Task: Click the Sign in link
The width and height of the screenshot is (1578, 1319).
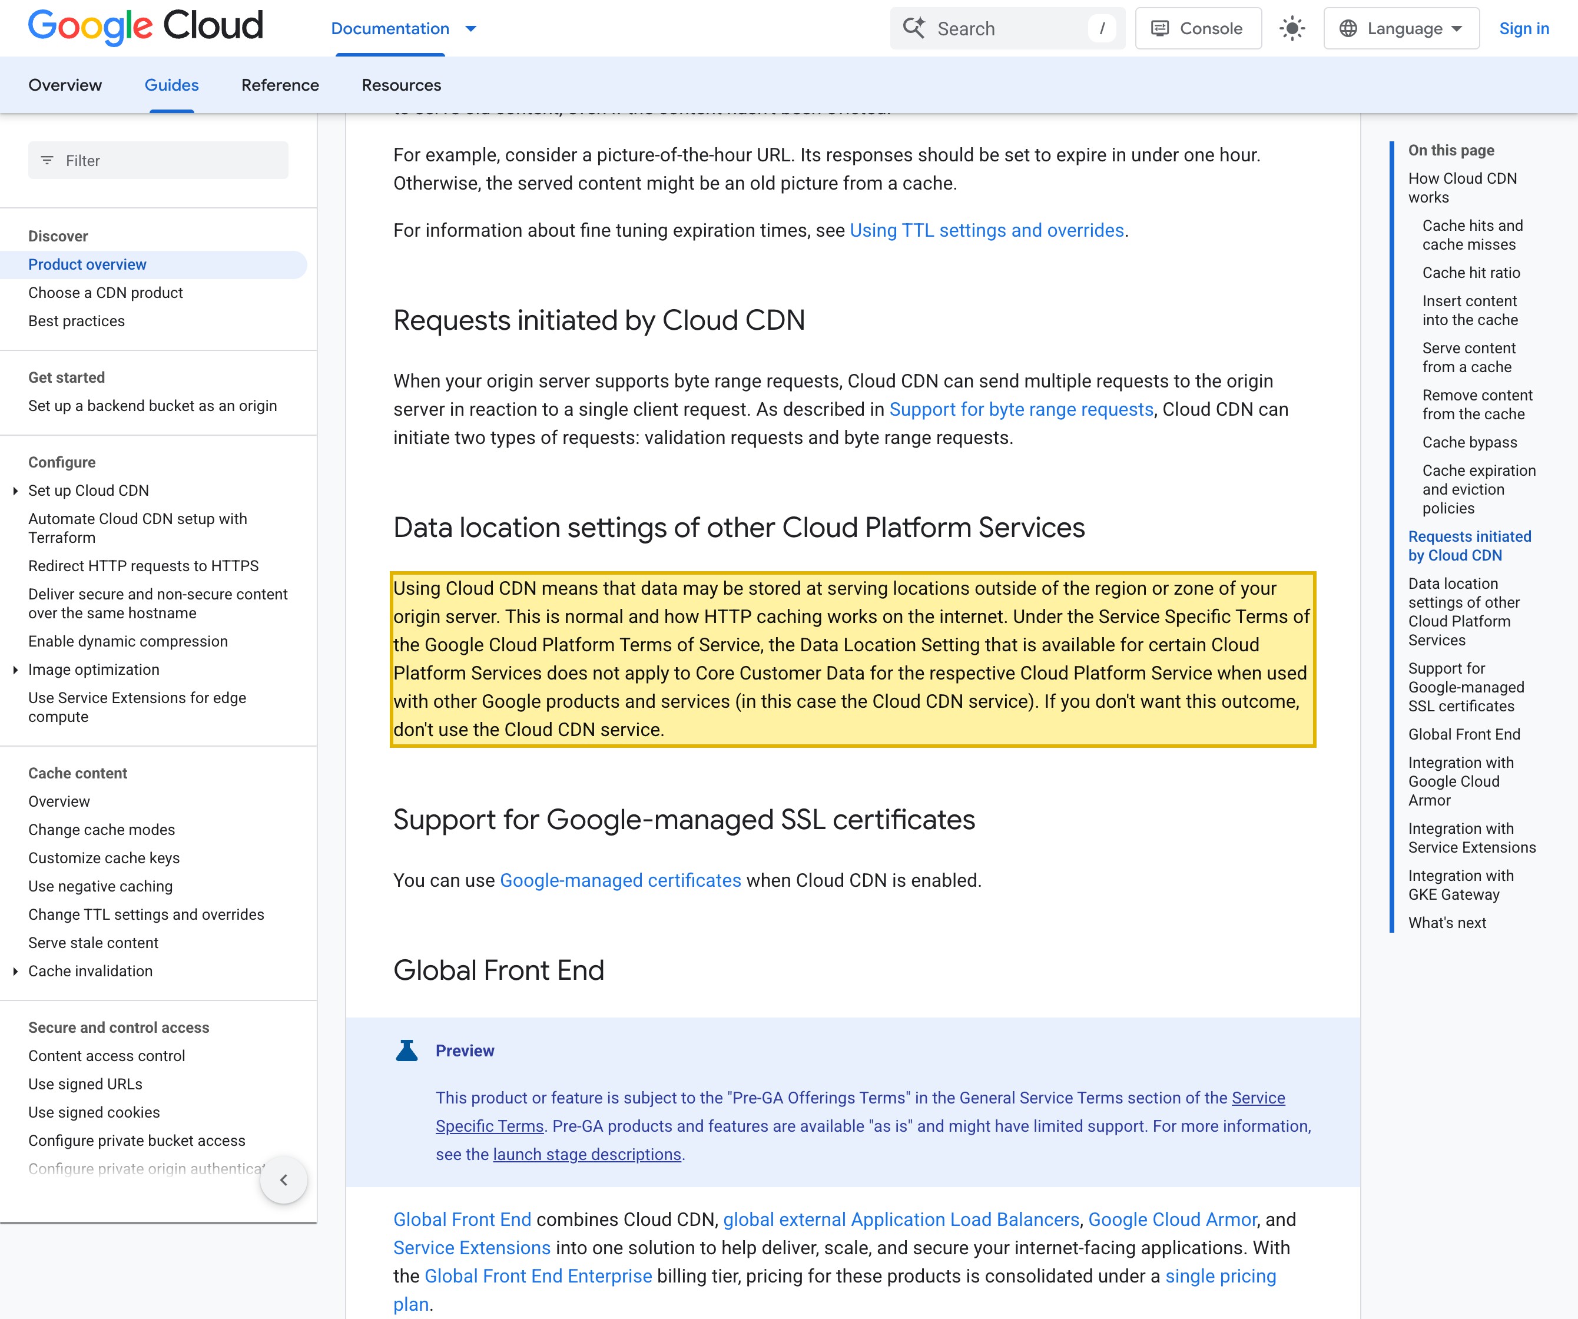Action: 1523,29
